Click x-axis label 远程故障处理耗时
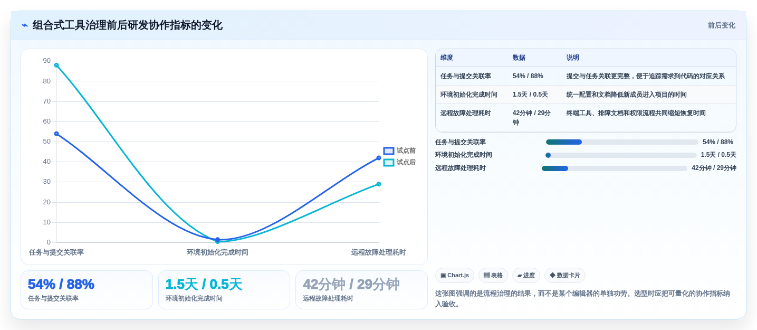Image resolution: width=757 pixels, height=330 pixels. point(379,252)
